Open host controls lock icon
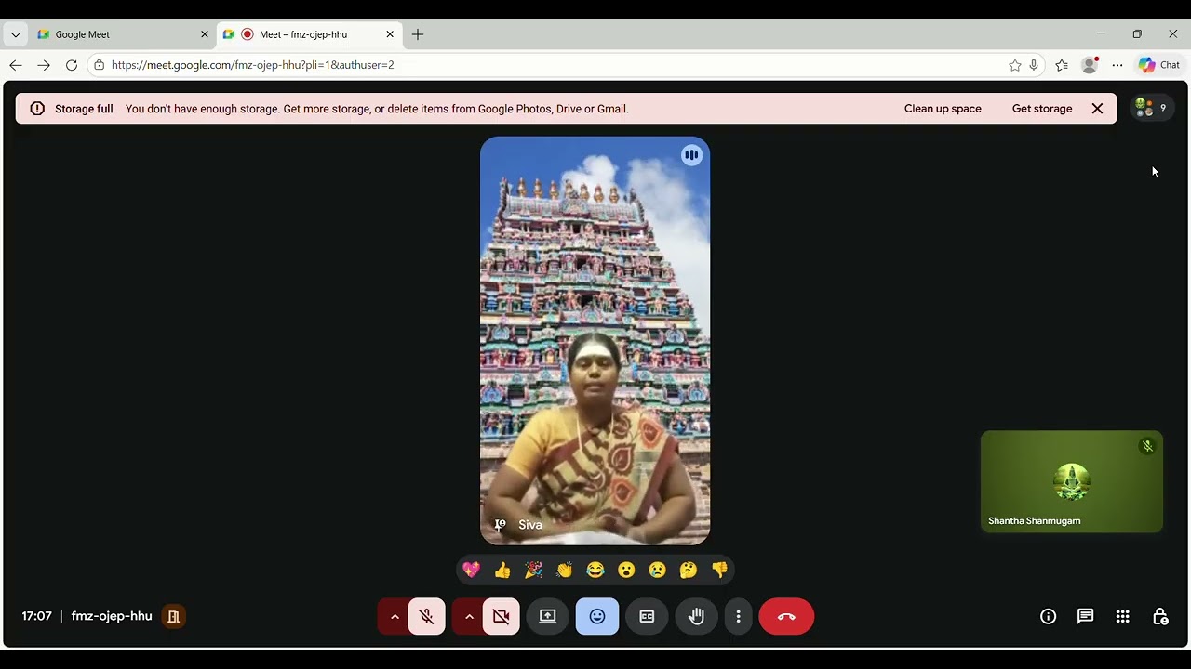Viewport: 1191px width, 669px height. [1160, 616]
